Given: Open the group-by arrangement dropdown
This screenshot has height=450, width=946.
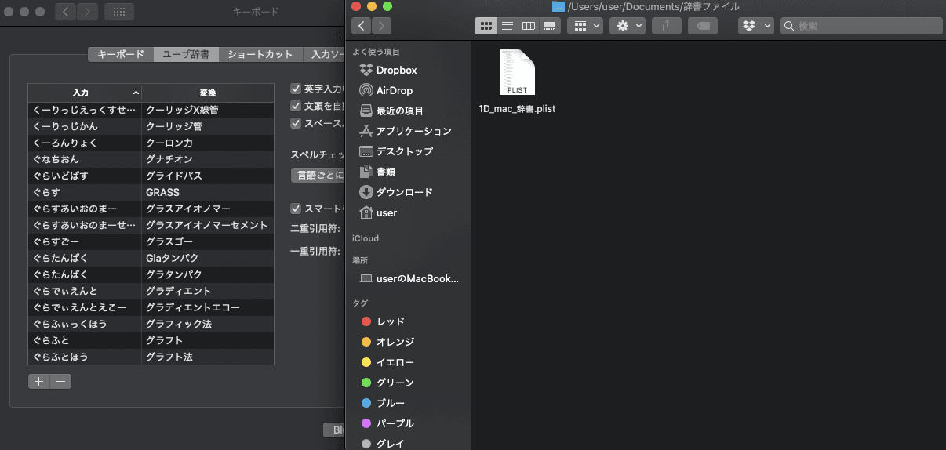Looking at the screenshot, I should pyautogui.click(x=587, y=26).
